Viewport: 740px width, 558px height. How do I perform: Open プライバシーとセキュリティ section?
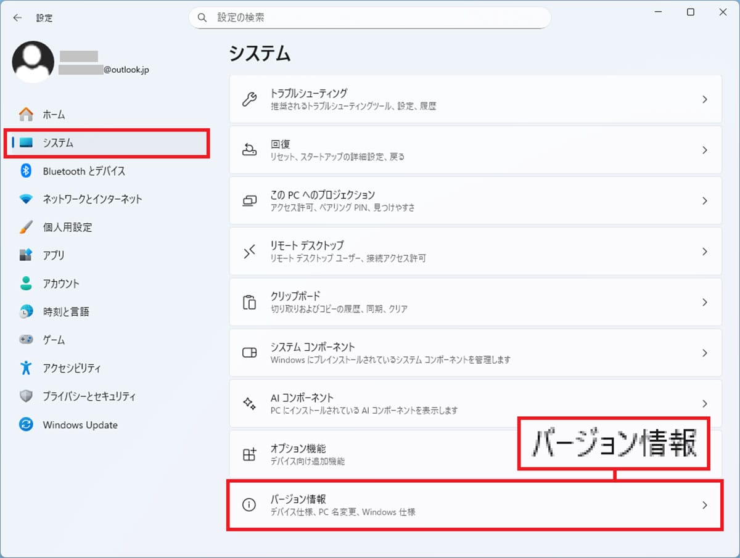[x=89, y=396]
